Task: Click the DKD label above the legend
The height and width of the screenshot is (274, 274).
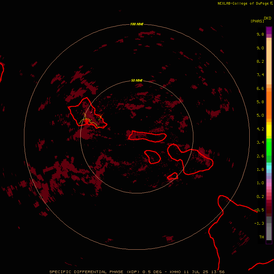Action: pyautogui.click(x=267, y=18)
